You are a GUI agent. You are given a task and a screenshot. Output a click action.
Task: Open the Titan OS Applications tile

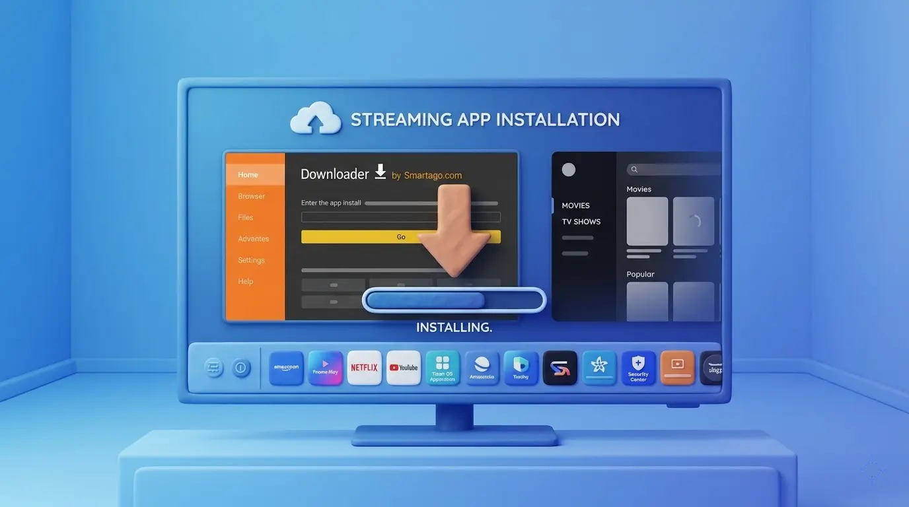tap(443, 368)
